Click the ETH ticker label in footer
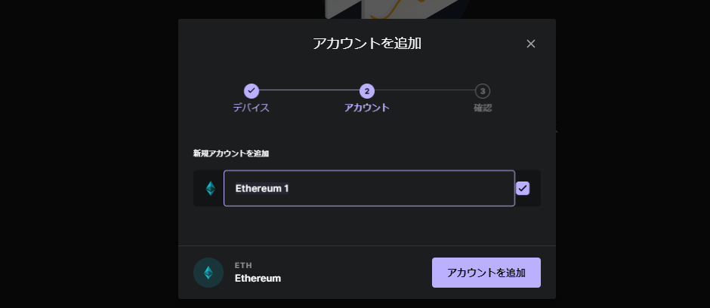This screenshot has height=308, width=710. (x=244, y=266)
